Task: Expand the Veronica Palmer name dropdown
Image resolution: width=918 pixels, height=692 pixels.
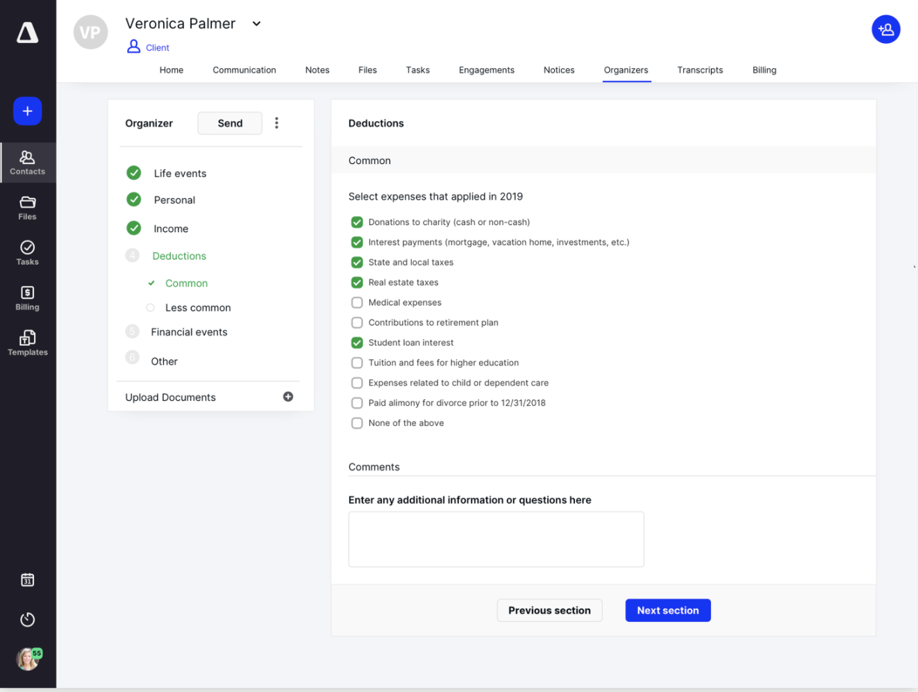Action: pyautogui.click(x=256, y=24)
